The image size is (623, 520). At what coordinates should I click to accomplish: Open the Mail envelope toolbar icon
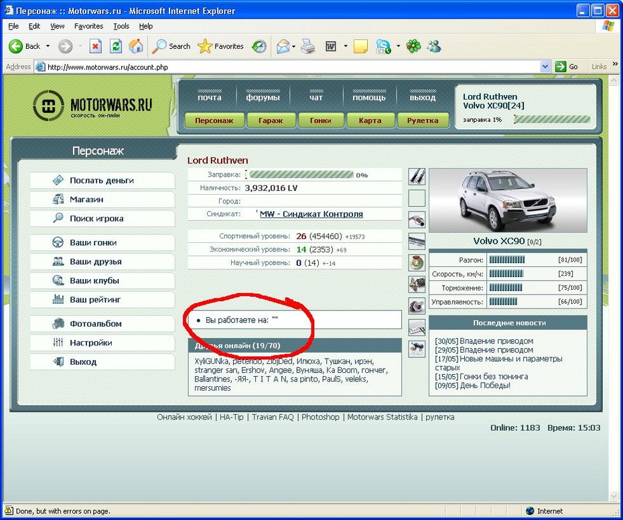click(283, 46)
